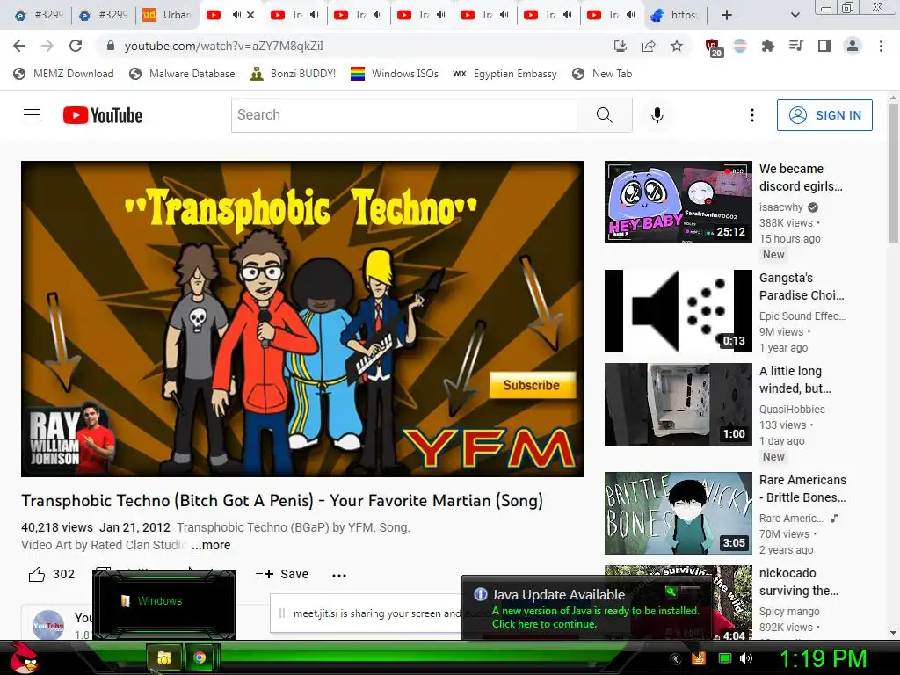Reload the page with the refresh icon
This screenshot has width=900, height=675.
[x=76, y=46]
